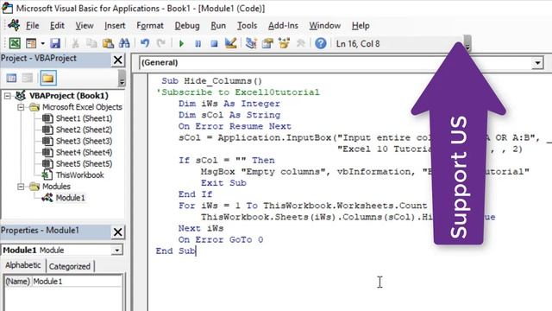Open the View menu
Viewport: 552px width, 311px height.
[x=85, y=26]
